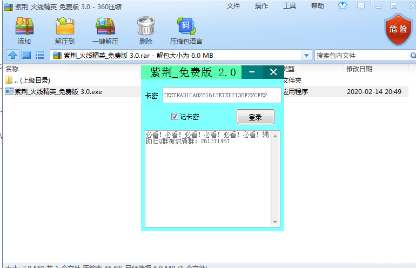Click the notice box scroll-down arrow
The width and height of the screenshot is (416, 268).
[x=275, y=222]
